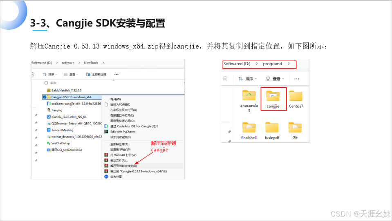Click Softwared (D:) in NewTools breadcrumb

tap(42, 63)
